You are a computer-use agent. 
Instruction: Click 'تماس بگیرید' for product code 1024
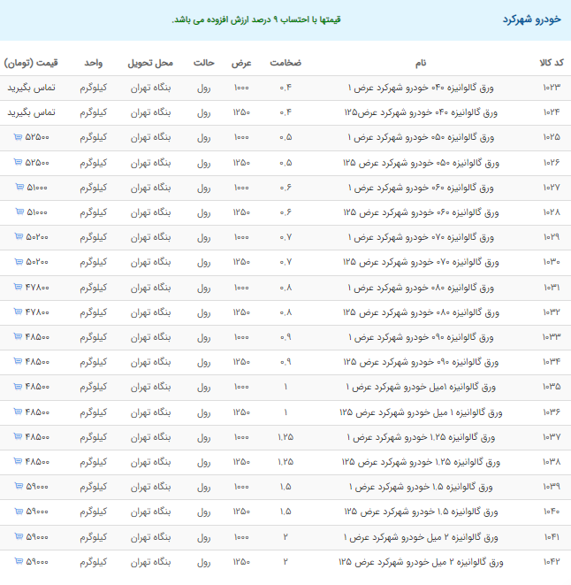32,113
